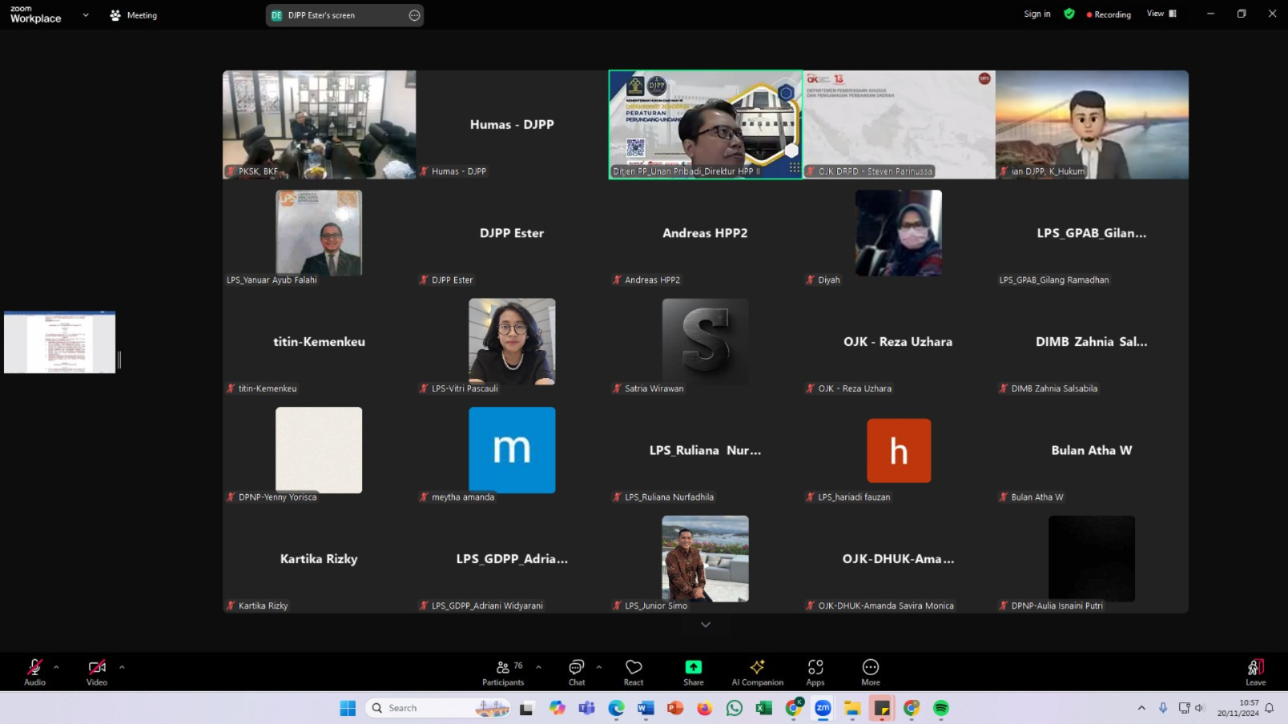Viewport: 1288px width, 724px height.
Task: Select OJK DRPD Steven Parinussa tile
Action: 899,125
